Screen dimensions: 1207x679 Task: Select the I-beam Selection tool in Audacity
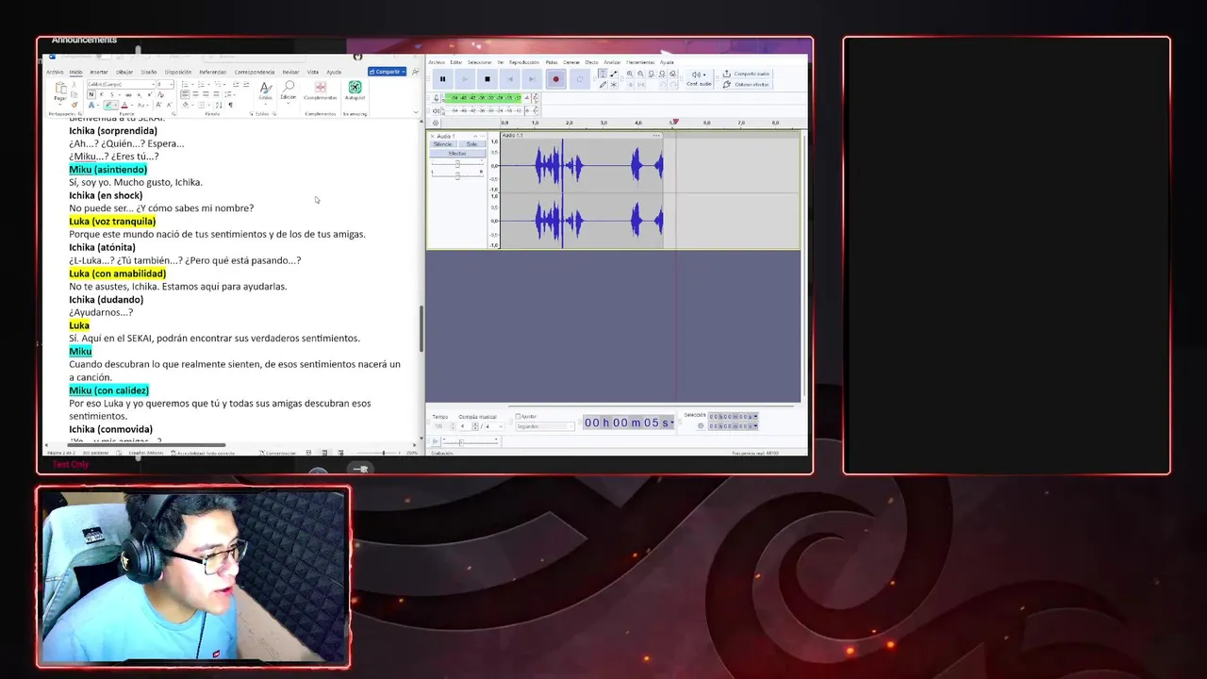coord(603,74)
